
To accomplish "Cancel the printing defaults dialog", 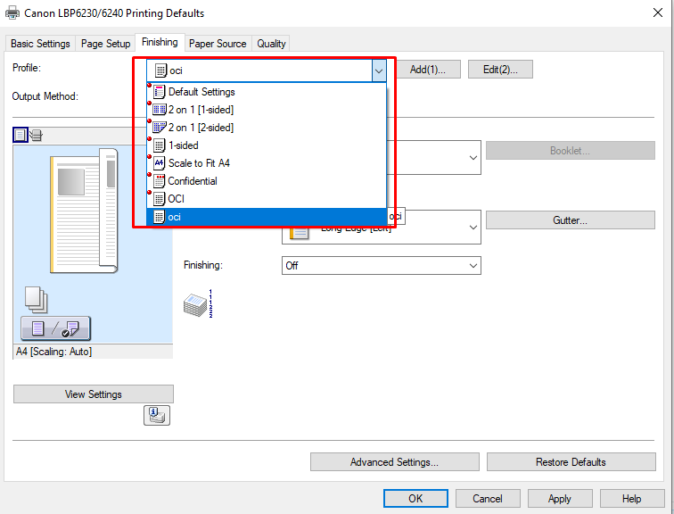I will [488, 499].
